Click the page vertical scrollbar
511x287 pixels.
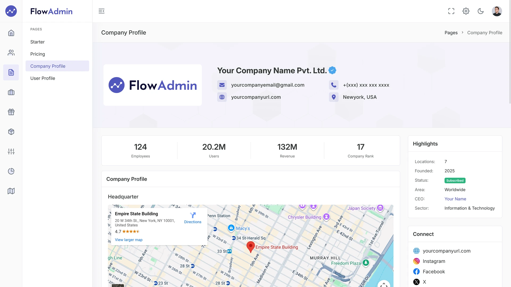[510, 52]
